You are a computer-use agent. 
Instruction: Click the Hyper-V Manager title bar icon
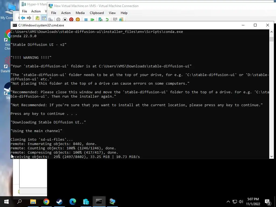[x=23, y=4]
